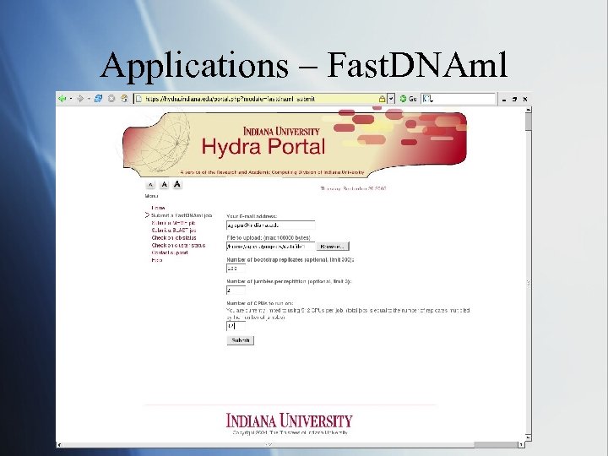Click the bootstrap replicates number field

[236, 269]
